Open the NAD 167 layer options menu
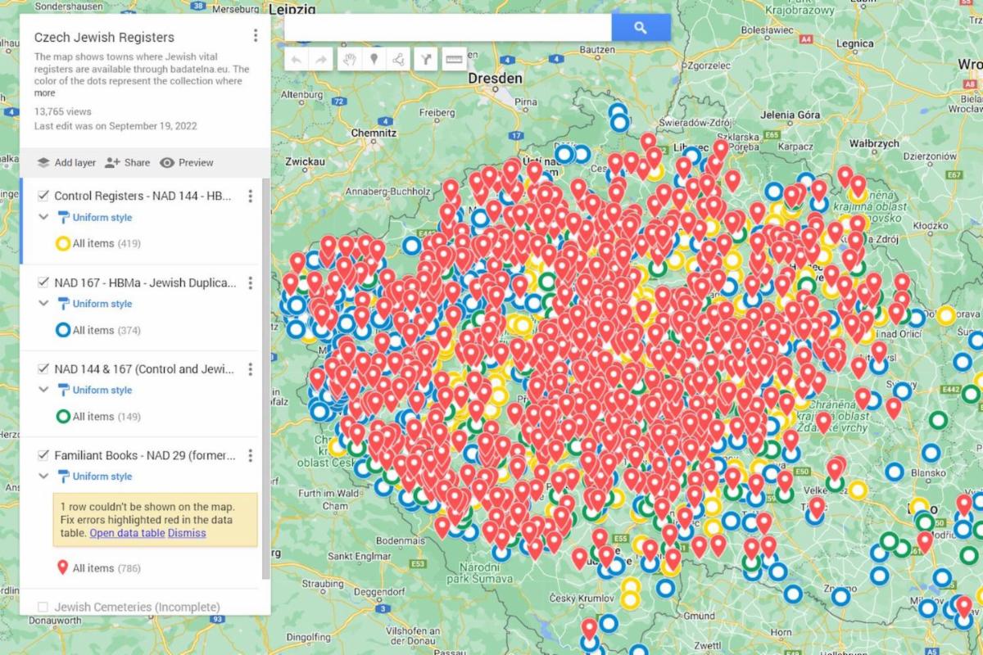 [251, 282]
